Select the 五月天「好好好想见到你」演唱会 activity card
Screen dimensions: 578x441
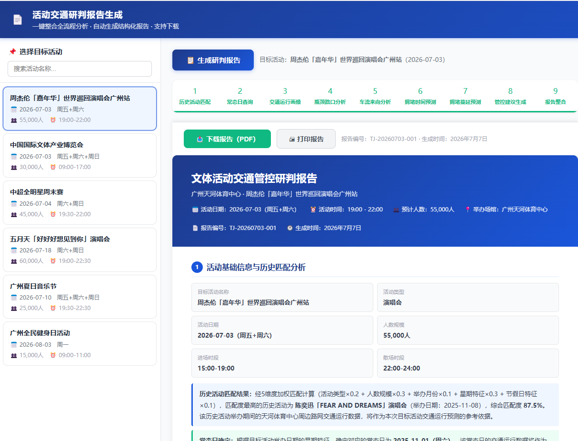80,250
